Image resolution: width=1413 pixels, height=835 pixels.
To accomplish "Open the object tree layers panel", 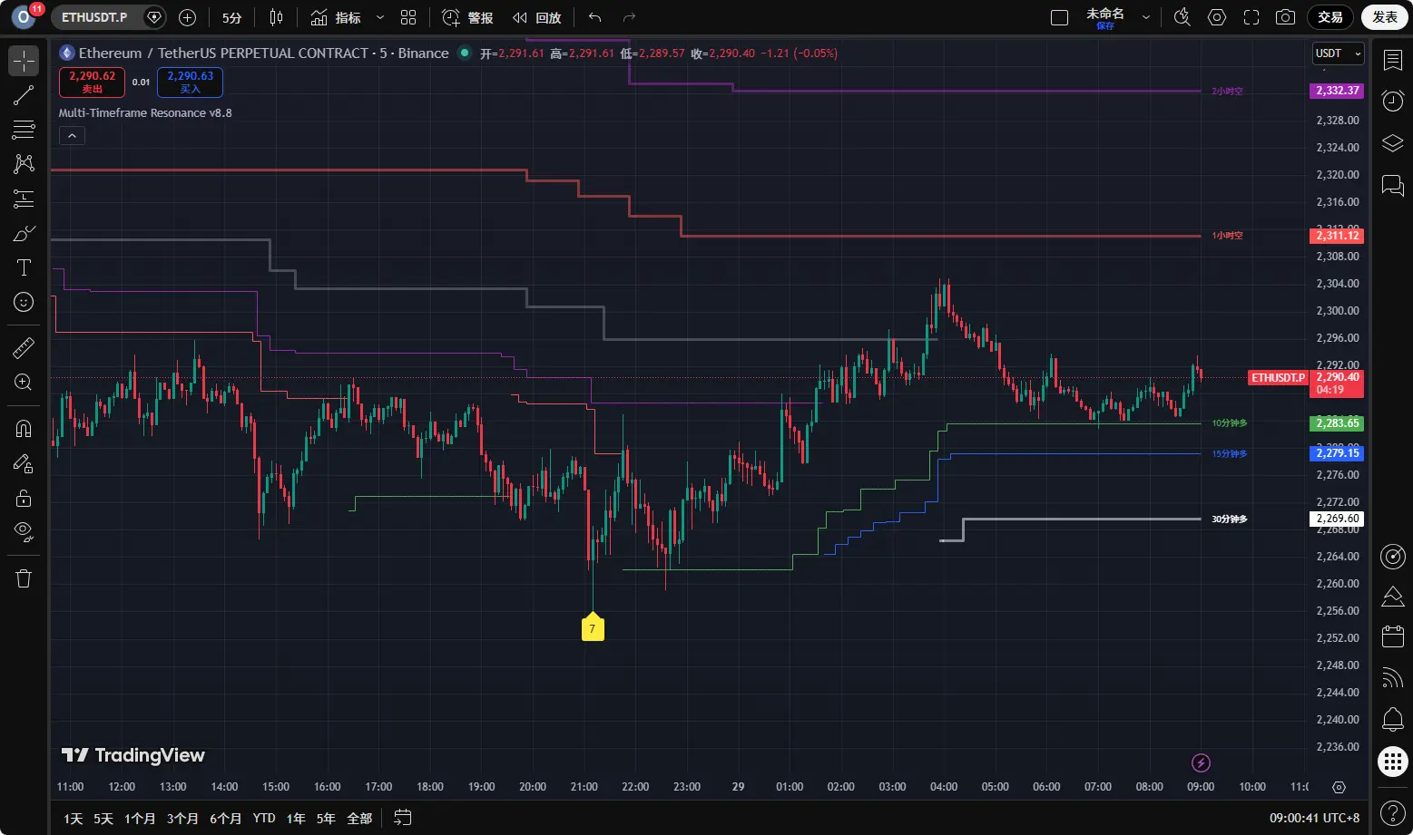I will [x=1393, y=143].
